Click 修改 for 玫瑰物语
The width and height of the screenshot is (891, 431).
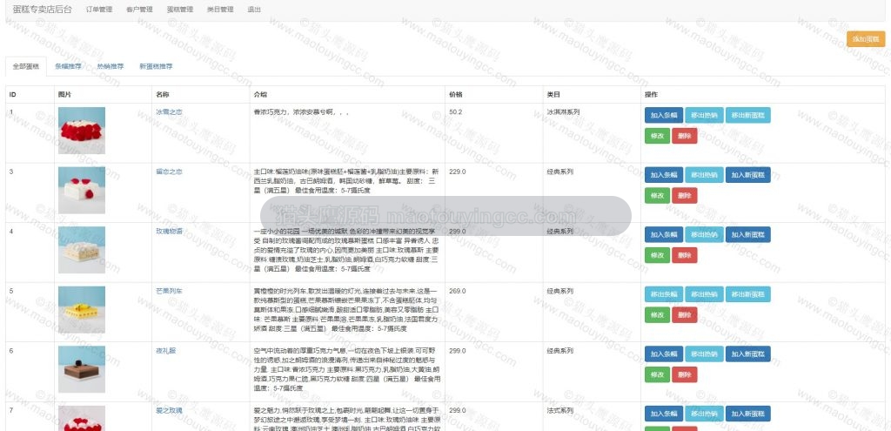[657, 255]
